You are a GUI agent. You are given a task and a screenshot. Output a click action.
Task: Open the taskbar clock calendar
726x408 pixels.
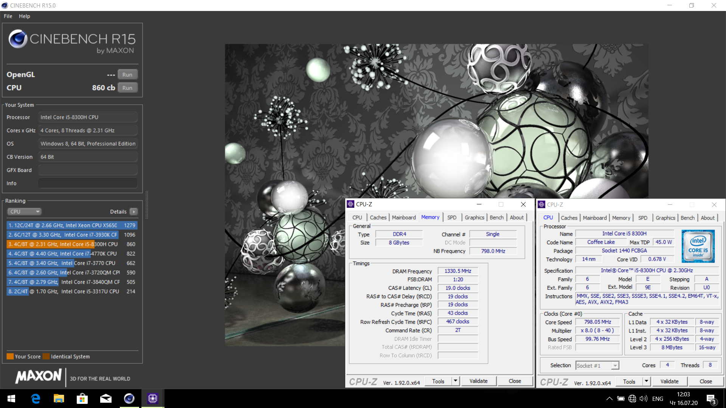coord(683,399)
